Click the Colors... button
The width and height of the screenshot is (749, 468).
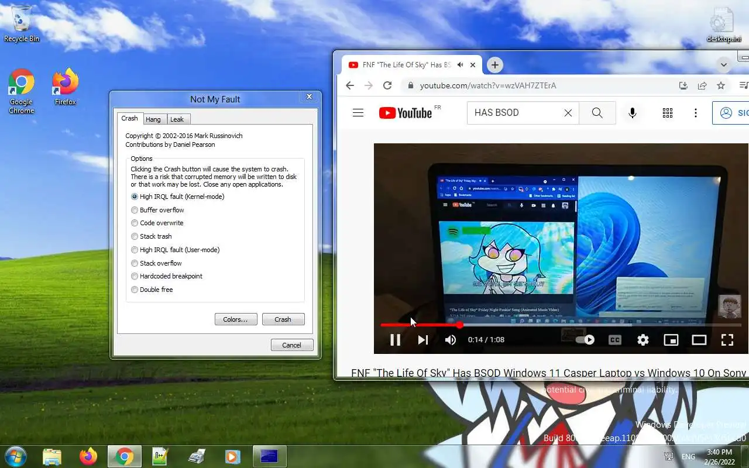coord(236,319)
